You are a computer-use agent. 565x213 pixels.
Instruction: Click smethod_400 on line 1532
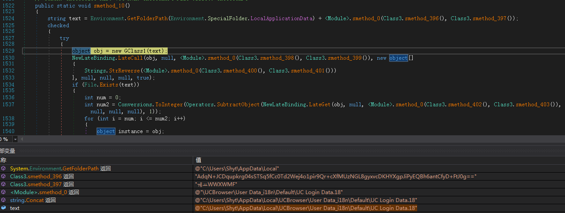coord(240,70)
